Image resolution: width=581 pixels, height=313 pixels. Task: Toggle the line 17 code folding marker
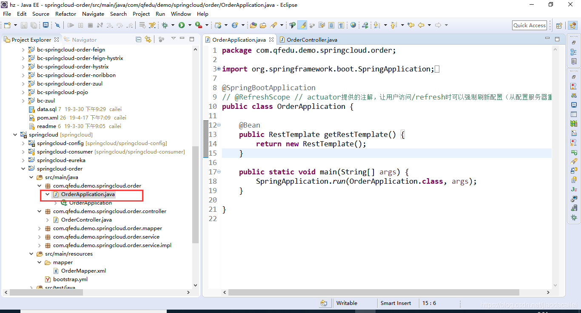219,172
